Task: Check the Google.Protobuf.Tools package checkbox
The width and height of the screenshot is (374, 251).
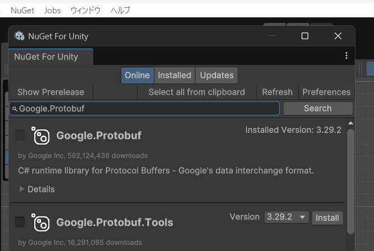Action: point(20,222)
